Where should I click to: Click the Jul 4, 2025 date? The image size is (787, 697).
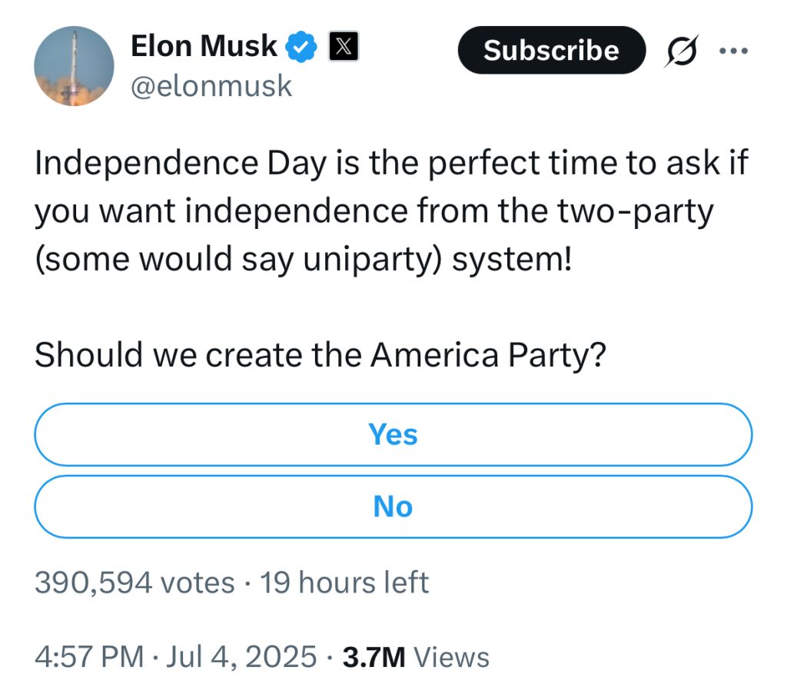[241, 657]
